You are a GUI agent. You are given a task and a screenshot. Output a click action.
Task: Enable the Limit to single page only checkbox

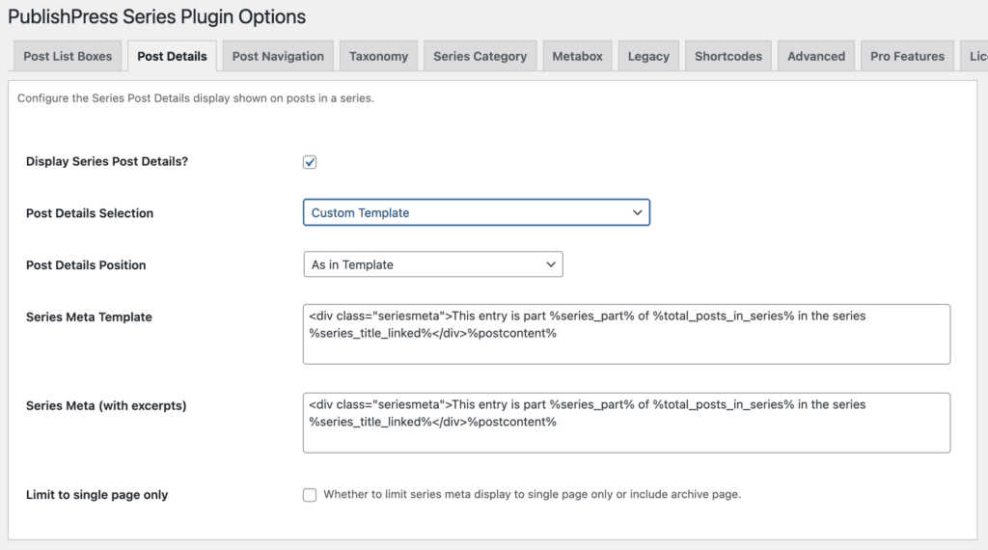(310, 495)
